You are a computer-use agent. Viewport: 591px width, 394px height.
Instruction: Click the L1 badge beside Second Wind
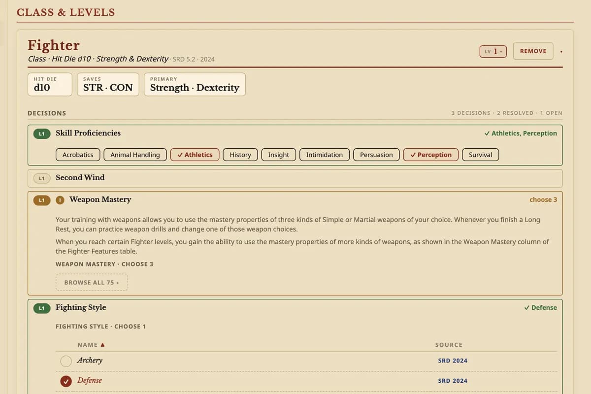[x=42, y=178]
